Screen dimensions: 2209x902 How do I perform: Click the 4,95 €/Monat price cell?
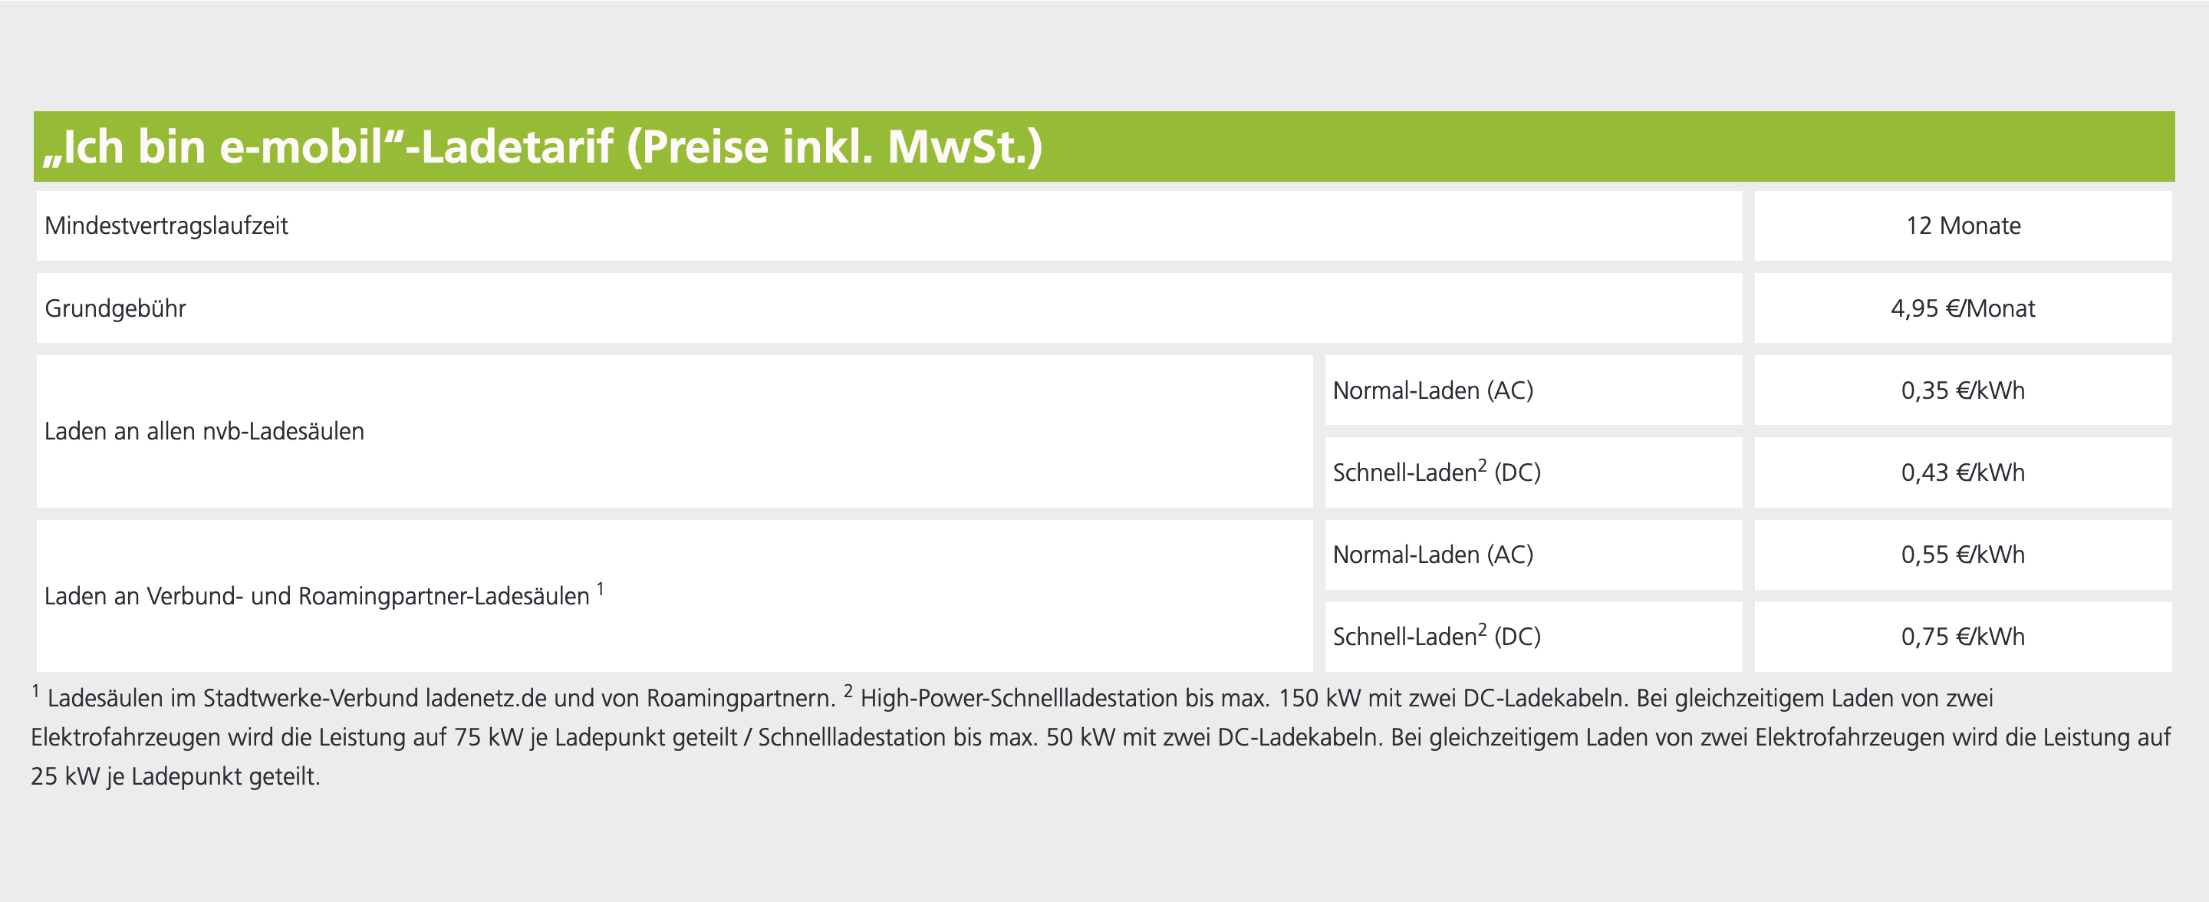pyautogui.click(x=1962, y=308)
